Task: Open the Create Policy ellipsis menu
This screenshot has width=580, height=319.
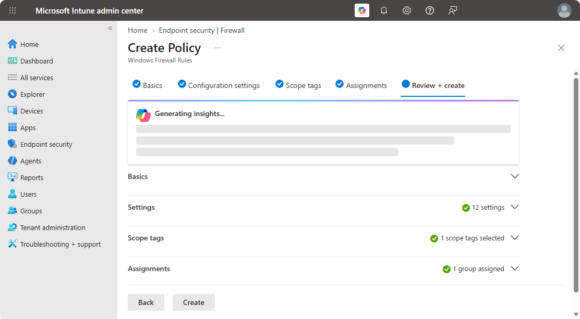Action: (217, 48)
